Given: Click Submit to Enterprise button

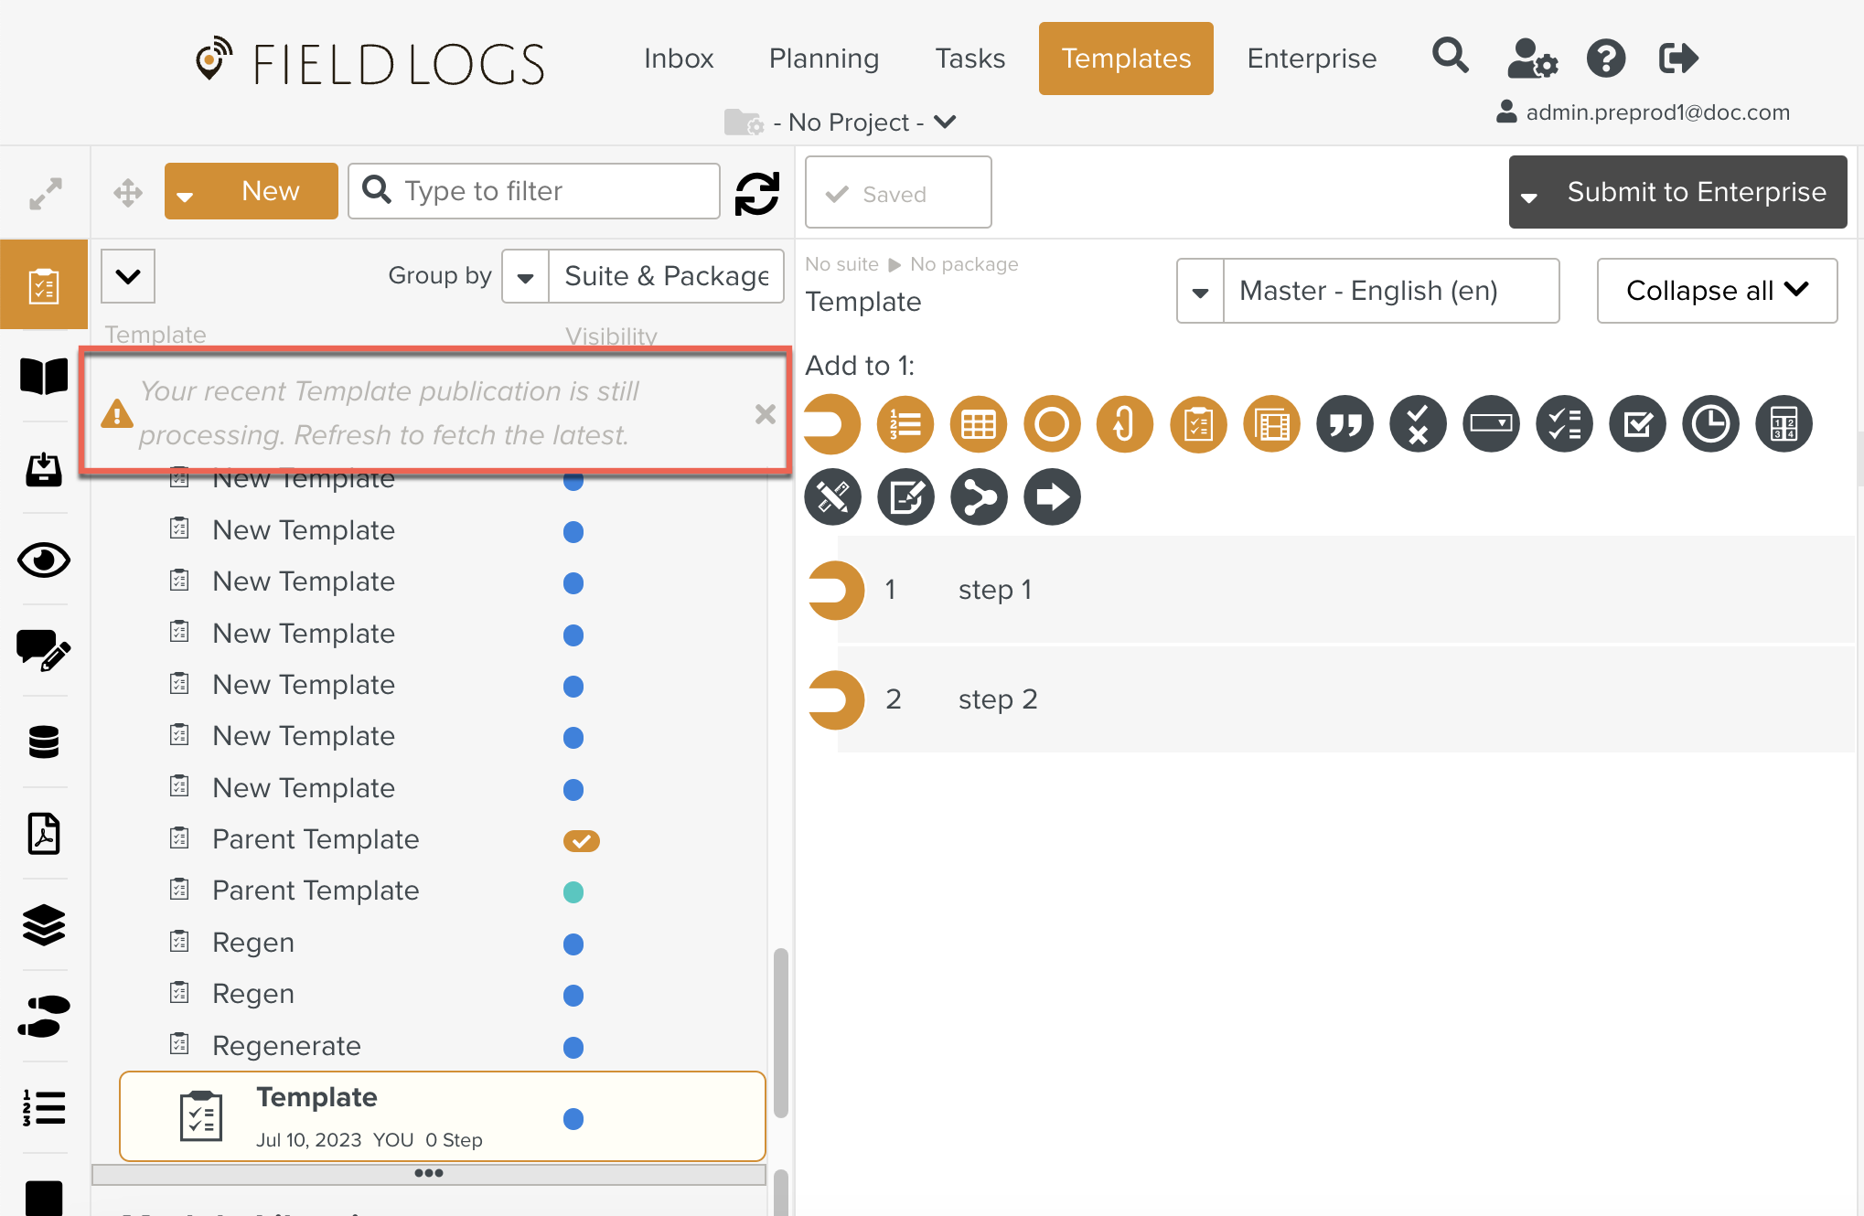Looking at the screenshot, I should tap(1695, 192).
